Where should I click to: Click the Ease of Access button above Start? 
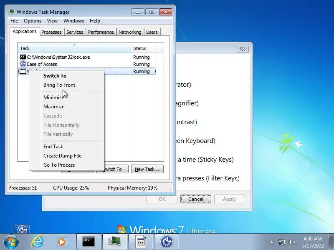(22, 230)
